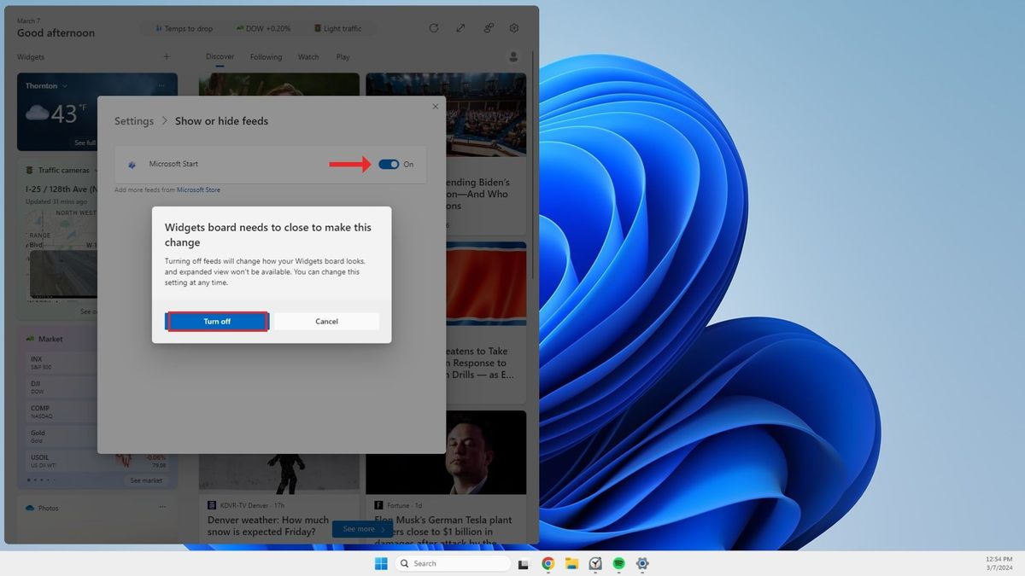Launch Spotify from the taskbar
Viewport: 1025px width, 576px height.
click(x=618, y=563)
